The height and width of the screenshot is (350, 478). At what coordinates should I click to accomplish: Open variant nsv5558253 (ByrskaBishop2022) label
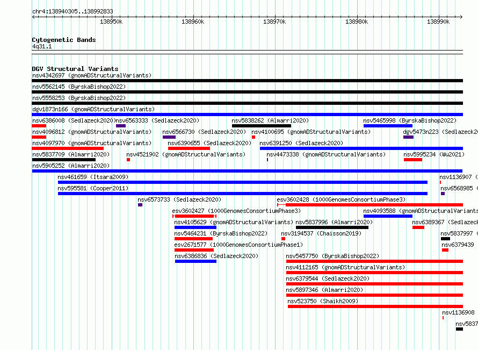pos(79,98)
